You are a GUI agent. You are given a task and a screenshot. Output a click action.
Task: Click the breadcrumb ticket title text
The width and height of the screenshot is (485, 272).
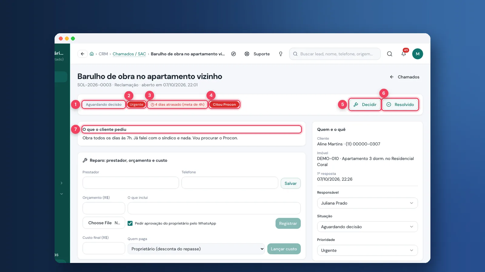(x=188, y=54)
